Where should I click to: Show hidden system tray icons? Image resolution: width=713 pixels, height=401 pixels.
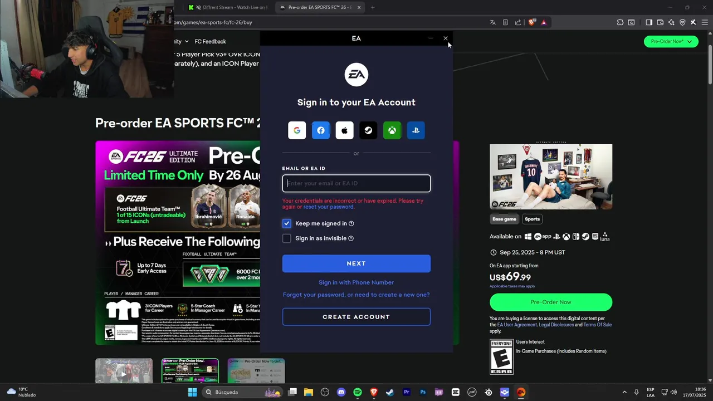click(624, 392)
